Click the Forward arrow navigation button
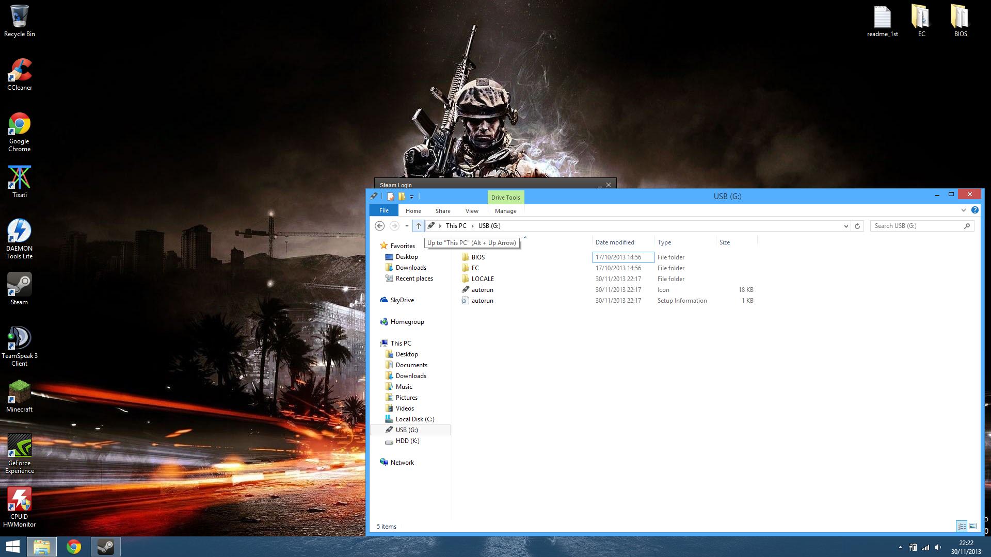The image size is (991, 557). tap(394, 226)
